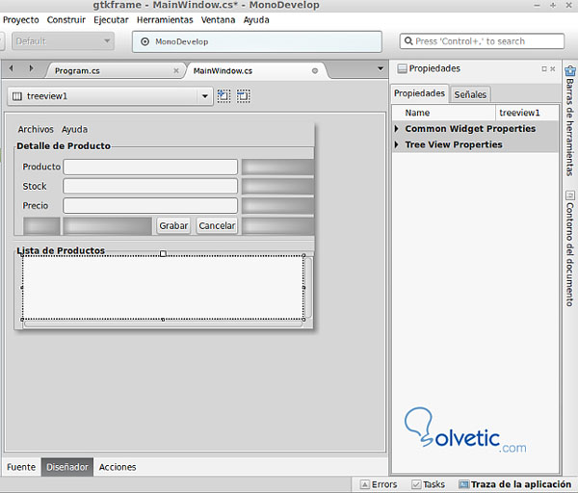Screen dimensions: 578x493
Task: Open the Proyecto menu
Action: [x=20, y=20]
